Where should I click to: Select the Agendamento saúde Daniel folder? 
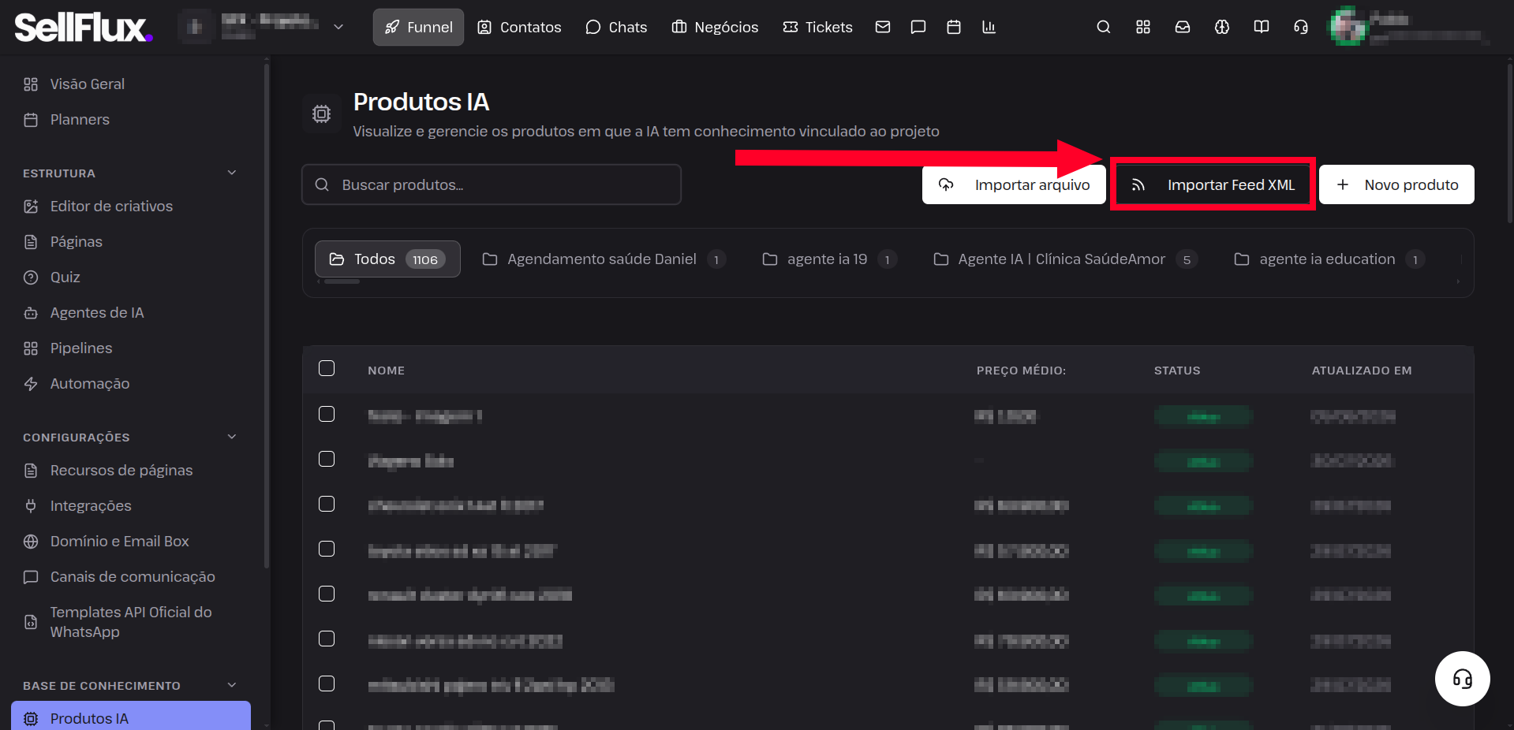coord(604,259)
